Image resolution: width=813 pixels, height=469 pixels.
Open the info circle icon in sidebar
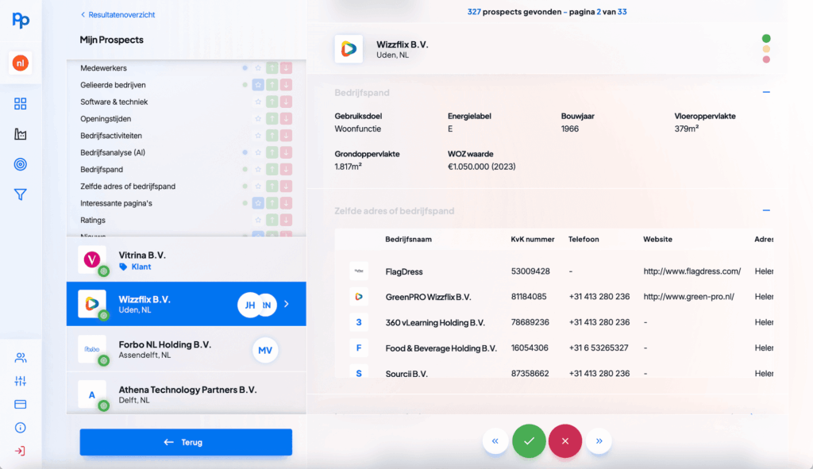21,428
